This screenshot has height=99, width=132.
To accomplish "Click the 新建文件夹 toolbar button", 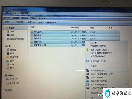I will pos(52,23).
